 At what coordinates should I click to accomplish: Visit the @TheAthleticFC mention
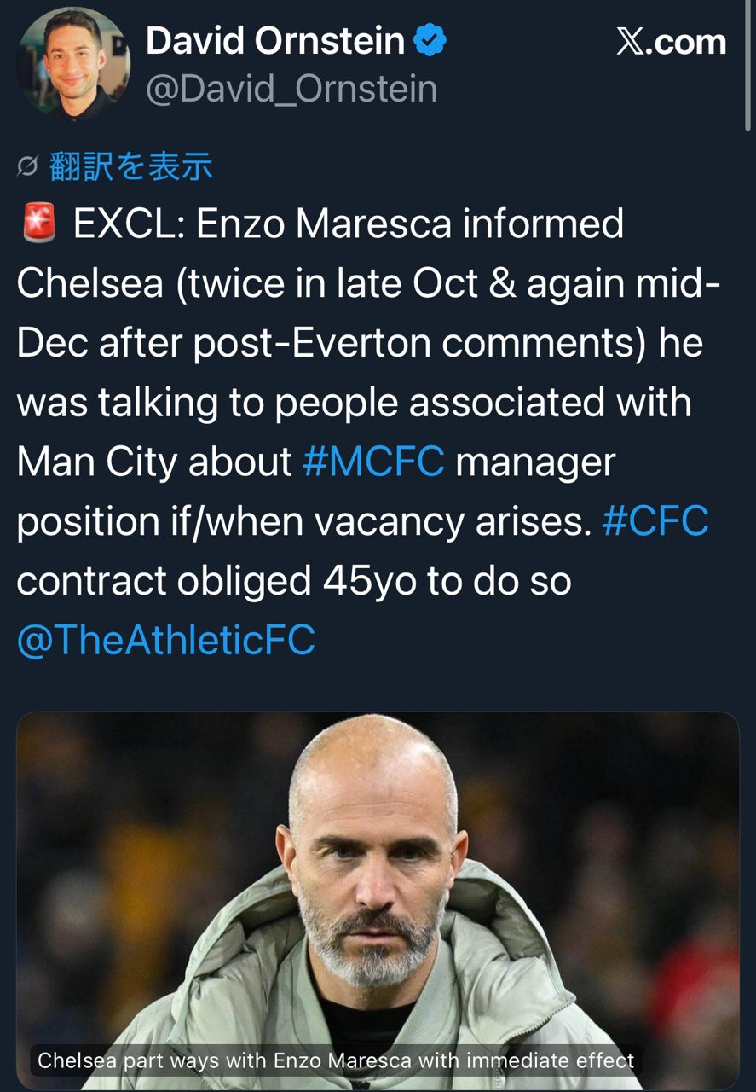[166, 640]
